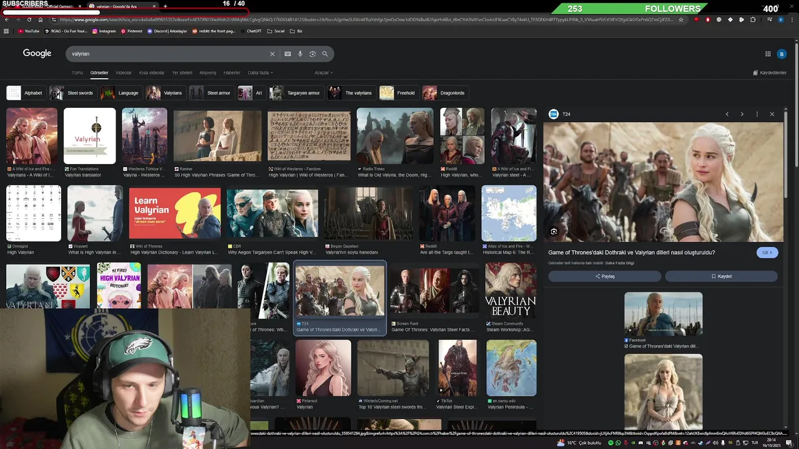Filter images by the Dragonlords chip
Viewport: 799px width, 449px height.
[445, 93]
